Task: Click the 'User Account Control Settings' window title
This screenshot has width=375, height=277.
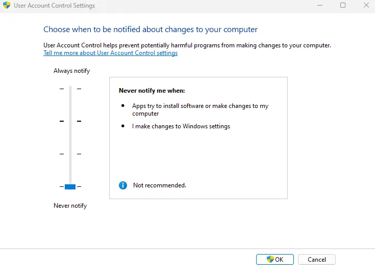Action: [x=54, y=6]
